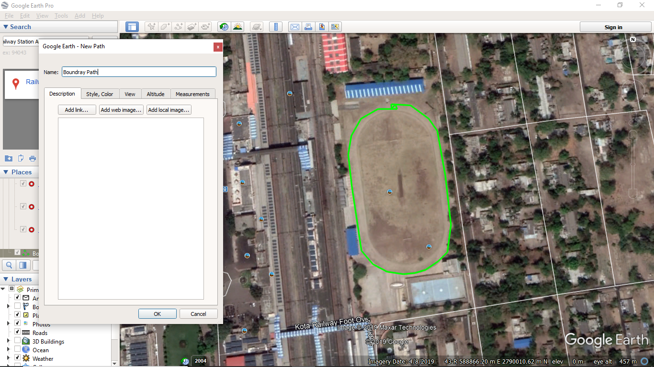Toggle the sidebar panel icon
The width and height of the screenshot is (654, 367).
pyautogui.click(x=132, y=27)
